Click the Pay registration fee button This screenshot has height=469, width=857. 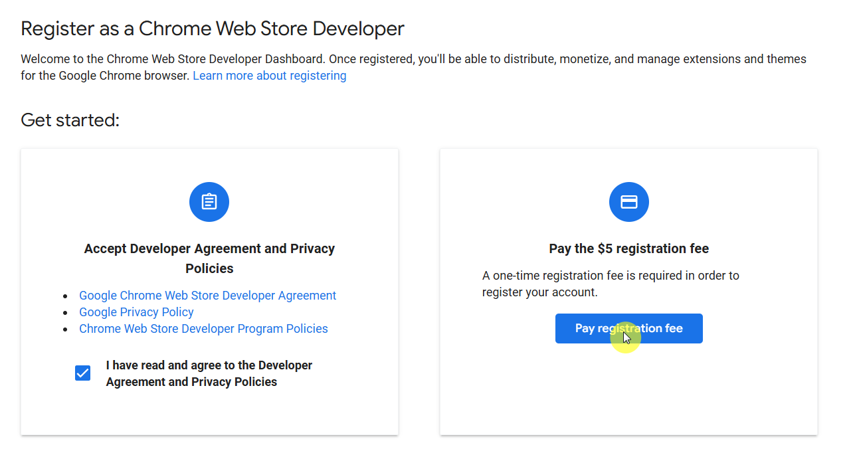[x=628, y=328]
